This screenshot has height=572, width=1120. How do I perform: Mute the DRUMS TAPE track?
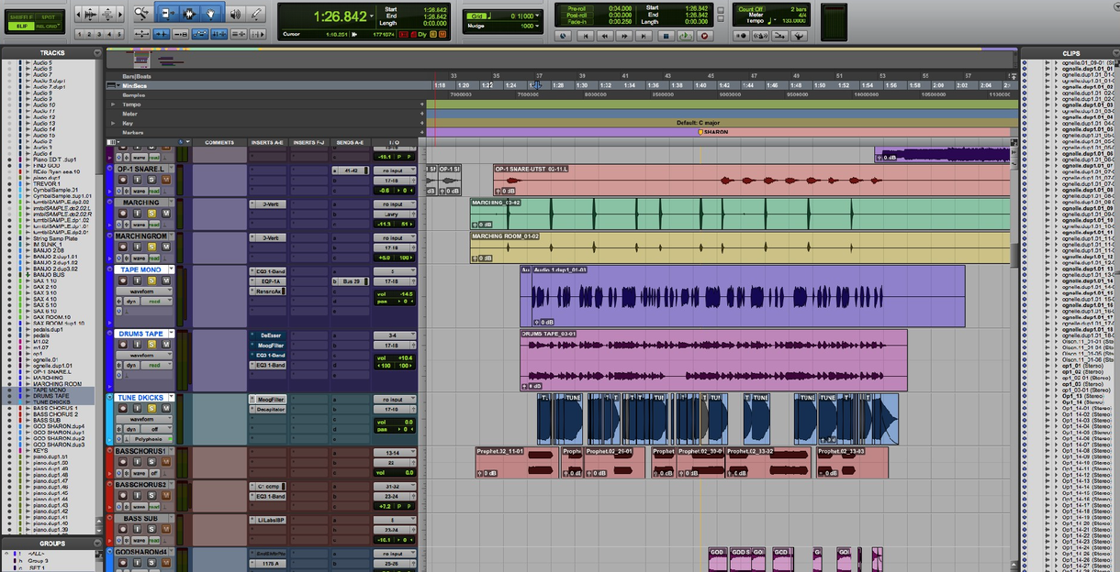[166, 345]
